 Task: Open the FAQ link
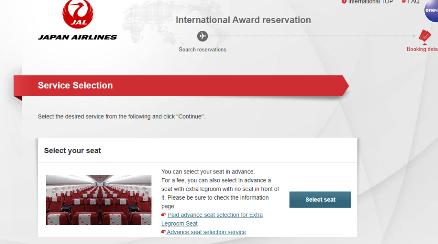tap(414, 2)
